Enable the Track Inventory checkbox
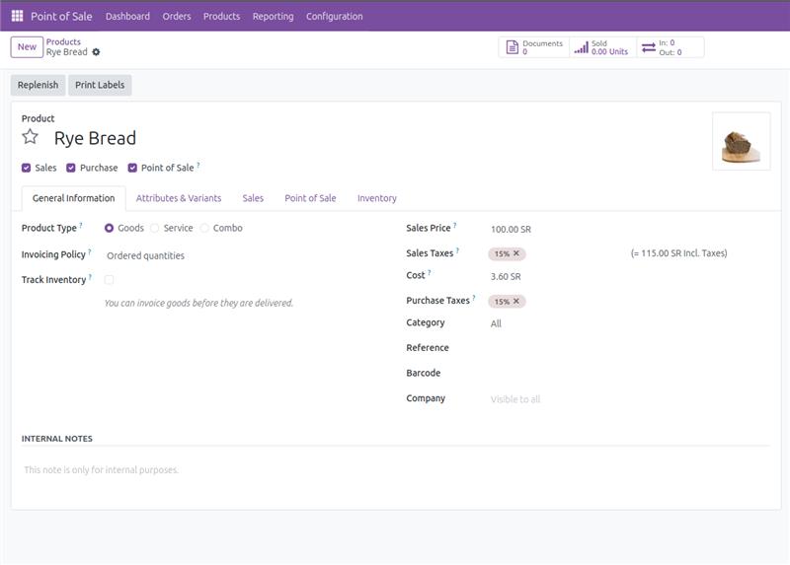 click(x=109, y=280)
